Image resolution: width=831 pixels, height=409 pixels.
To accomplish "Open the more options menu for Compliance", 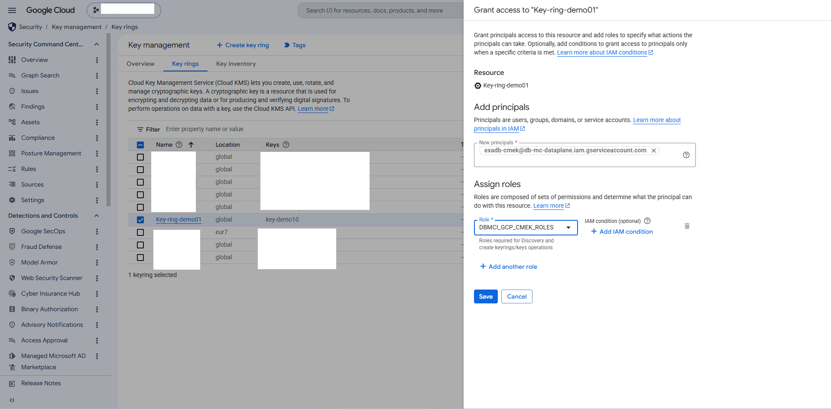I will pos(97,138).
